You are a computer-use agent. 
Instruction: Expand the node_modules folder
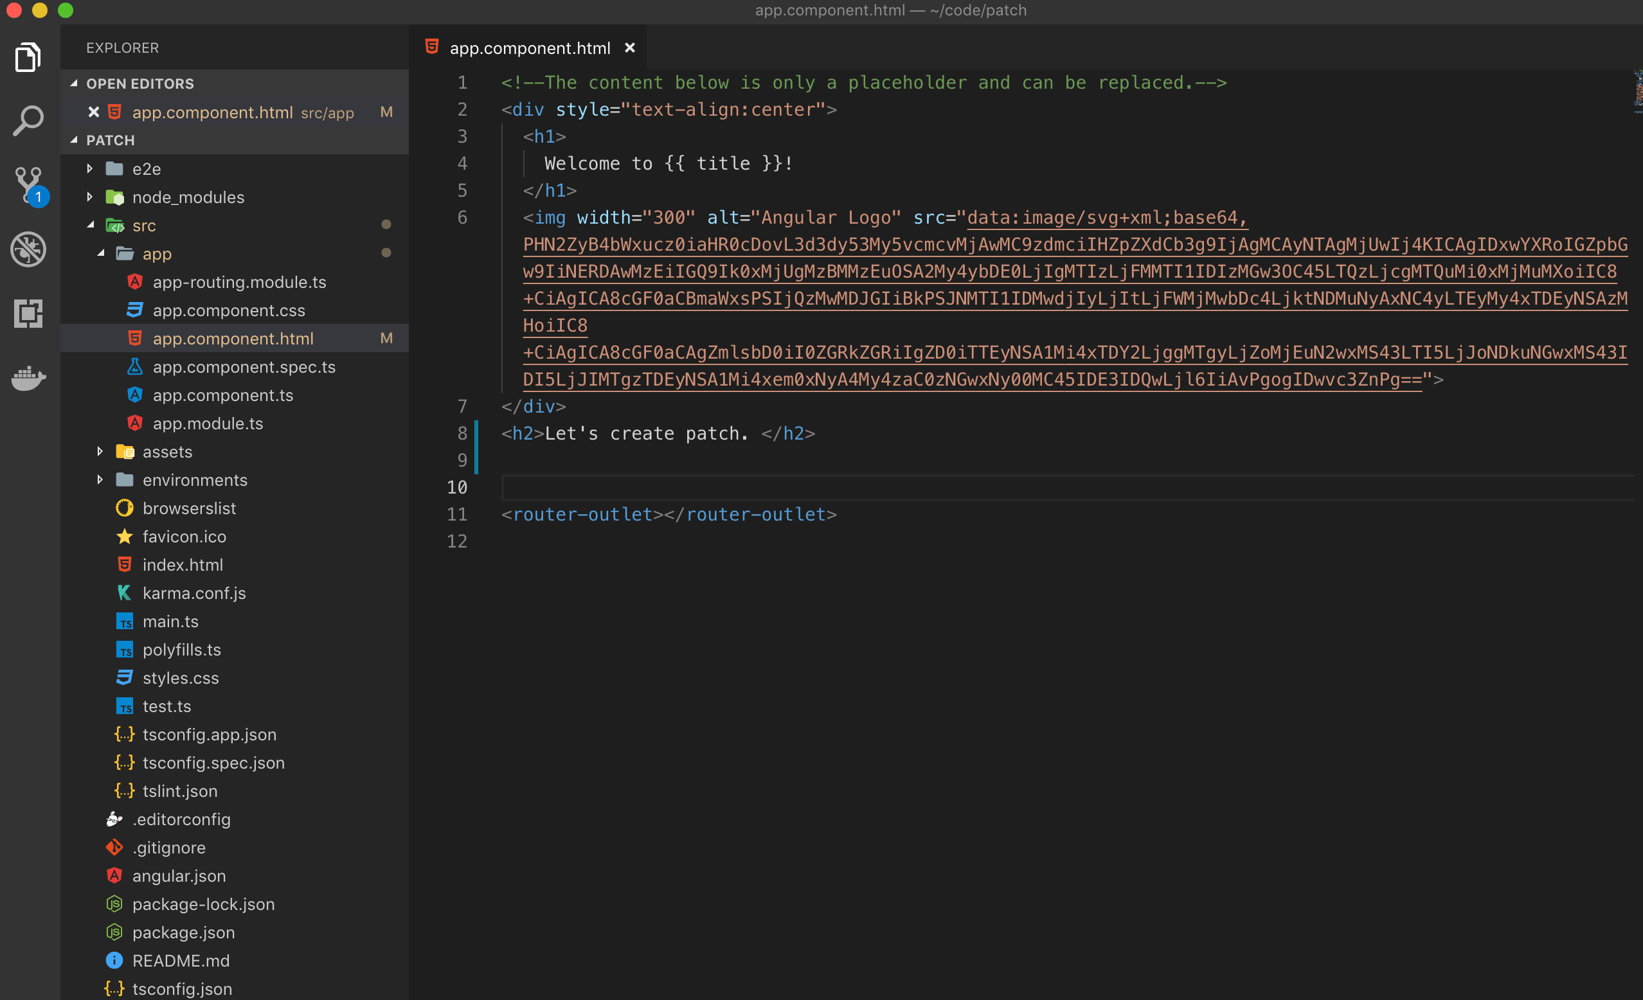pos(91,197)
